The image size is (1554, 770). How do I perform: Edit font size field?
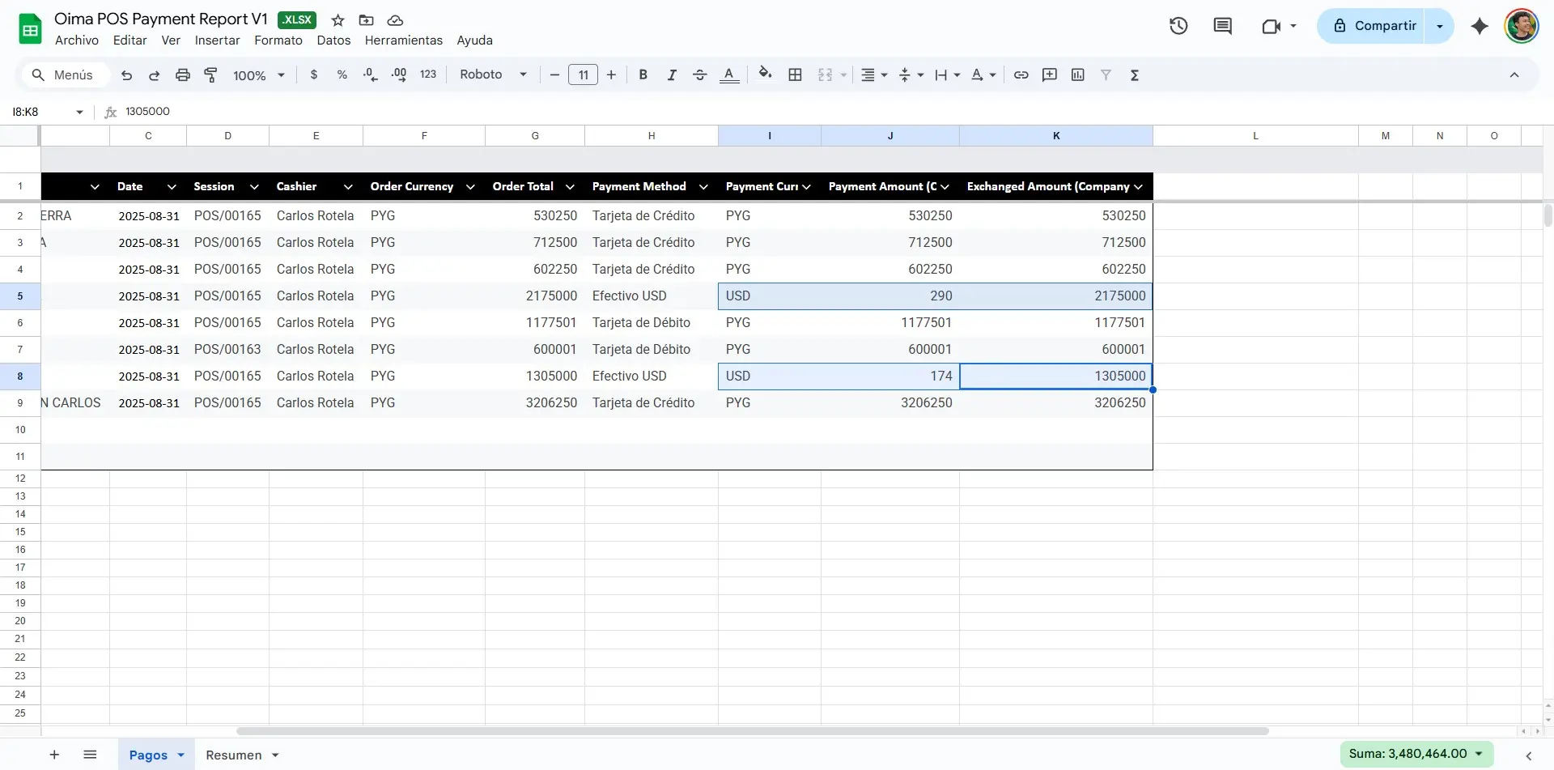coord(583,74)
